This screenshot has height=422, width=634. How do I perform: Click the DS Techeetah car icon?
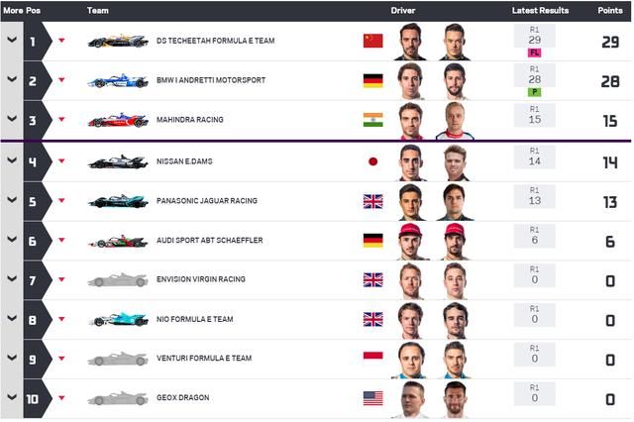pos(118,41)
